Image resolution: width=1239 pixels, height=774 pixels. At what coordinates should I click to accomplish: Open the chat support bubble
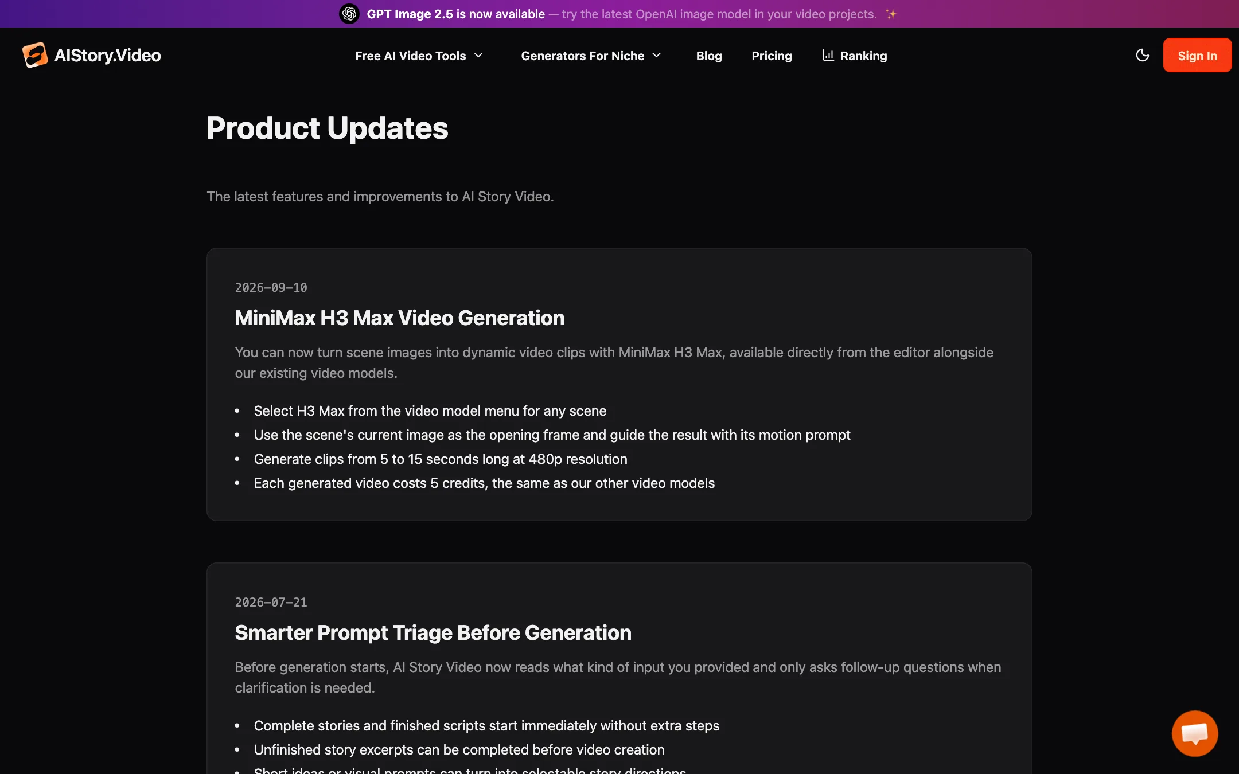click(x=1195, y=733)
